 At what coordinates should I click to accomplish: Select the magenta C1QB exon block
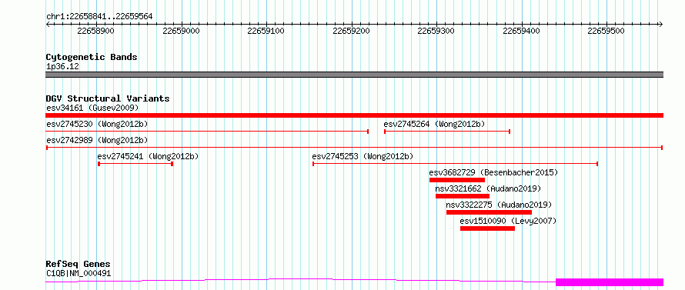point(610,282)
